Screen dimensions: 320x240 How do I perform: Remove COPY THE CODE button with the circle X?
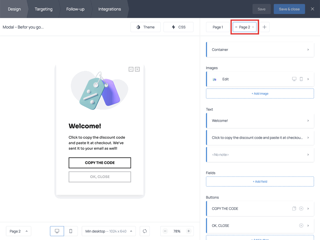coord(301,208)
